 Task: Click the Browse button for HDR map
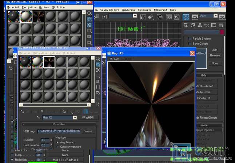coord(88,131)
